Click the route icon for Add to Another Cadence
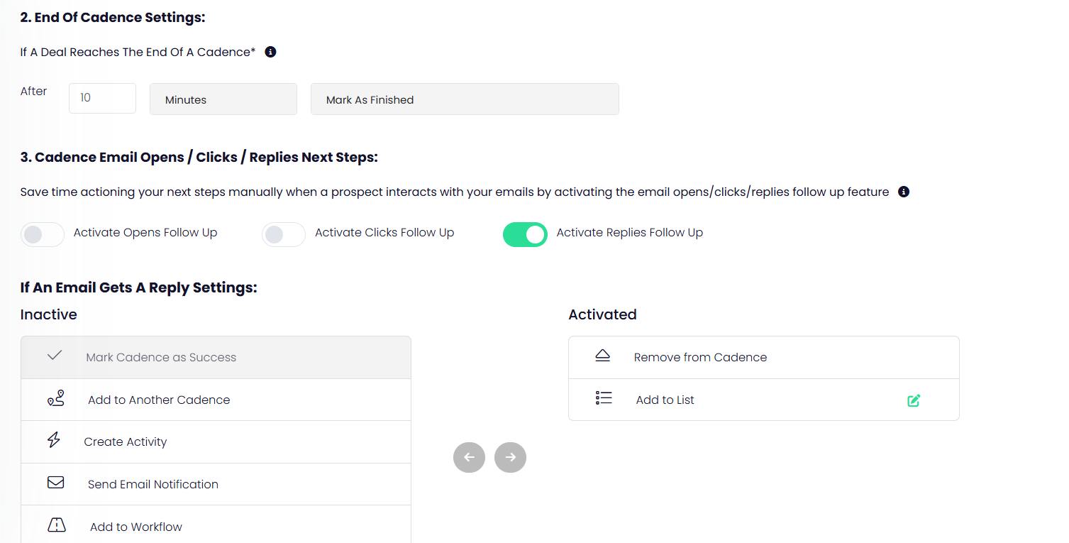The image size is (1069, 543). coord(55,399)
